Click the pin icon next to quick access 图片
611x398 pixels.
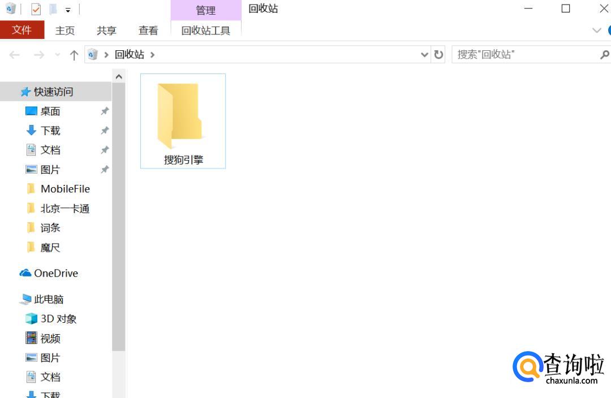(105, 170)
